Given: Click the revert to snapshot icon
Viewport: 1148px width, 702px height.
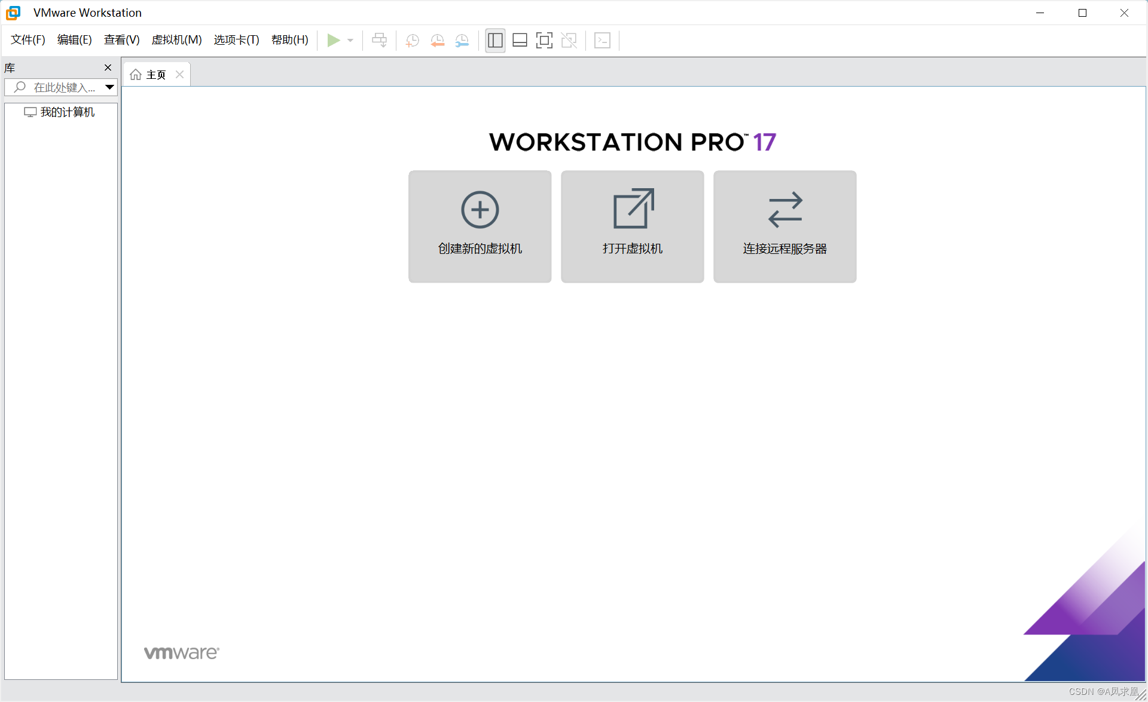Looking at the screenshot, I should tap(437, 40).
